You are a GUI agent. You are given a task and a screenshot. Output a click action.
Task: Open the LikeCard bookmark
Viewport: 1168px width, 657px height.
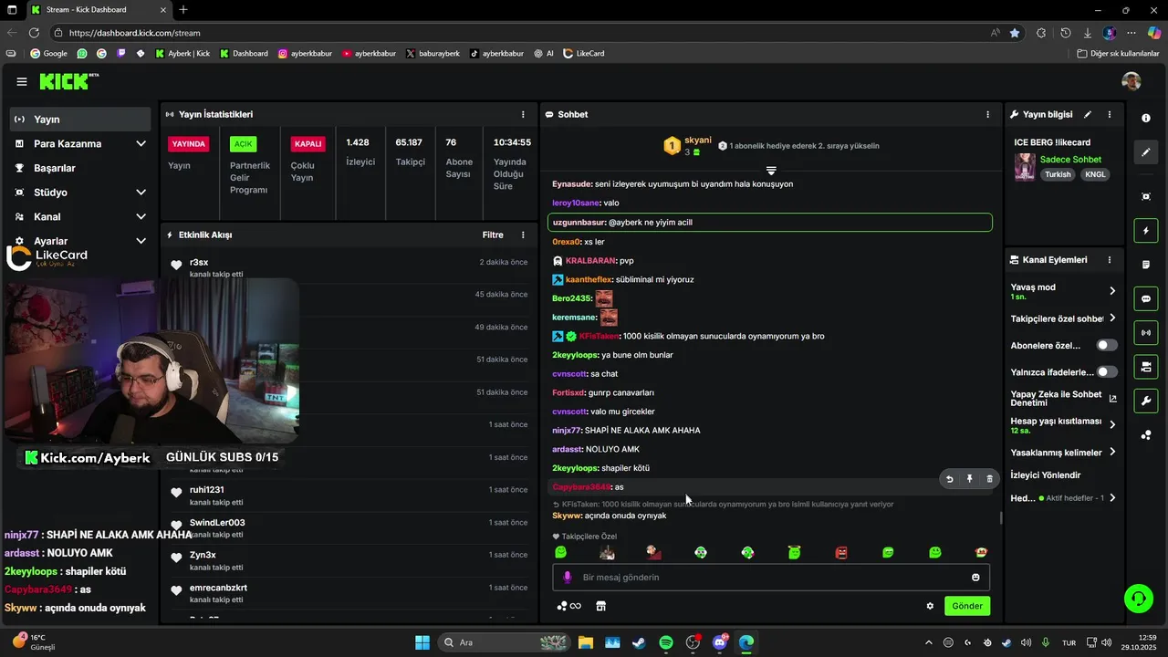click(584, 54)
